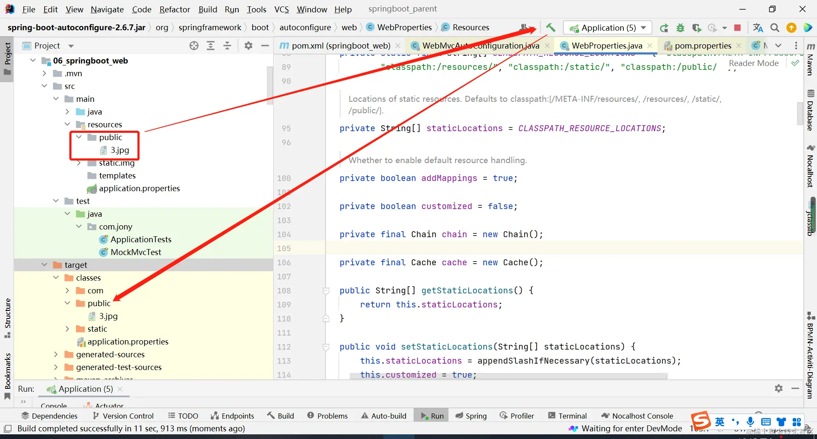The width and height of the screenshot is (817, 439).
Task: Collapse all nodes in Project panel
Action: click(x=227, y=46)
